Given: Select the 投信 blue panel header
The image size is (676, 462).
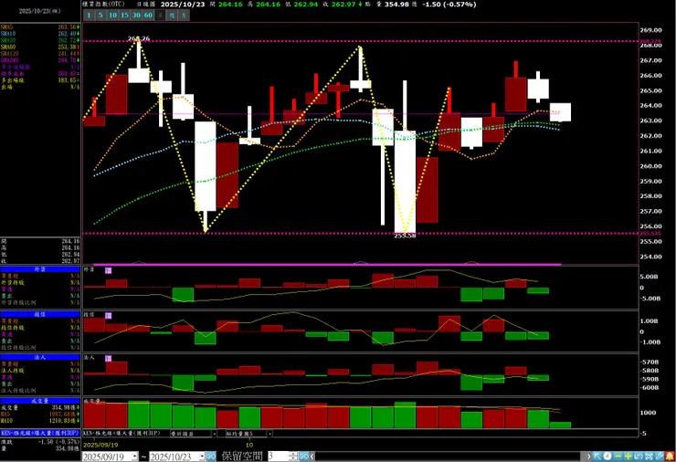Looking at the screenshot, I should tap(40, 314).
